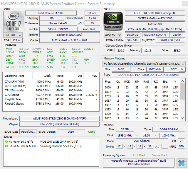
Task: Open the GPU #0 selector dropdown
Action: coord(113,35)
